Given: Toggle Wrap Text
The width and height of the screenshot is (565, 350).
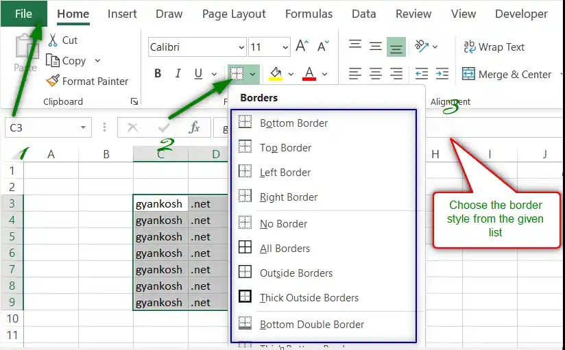Looking at the screenshot, I should (494, 47).
